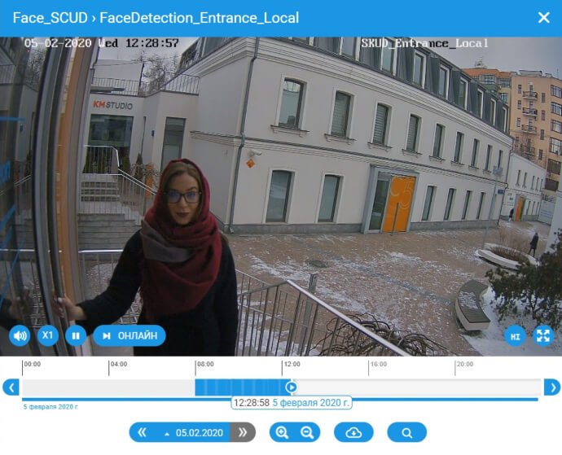Pause the video playback
Image resolution: width=562 pixels, height=455 pixels.
tap(76, 335)
